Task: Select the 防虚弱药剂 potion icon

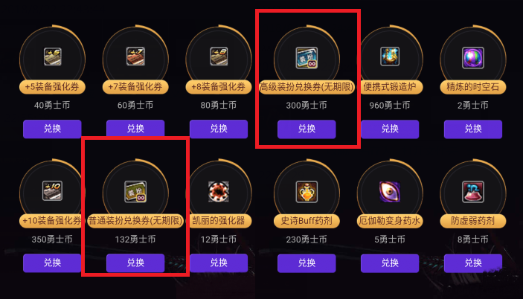Action: [x=473, y=192]
